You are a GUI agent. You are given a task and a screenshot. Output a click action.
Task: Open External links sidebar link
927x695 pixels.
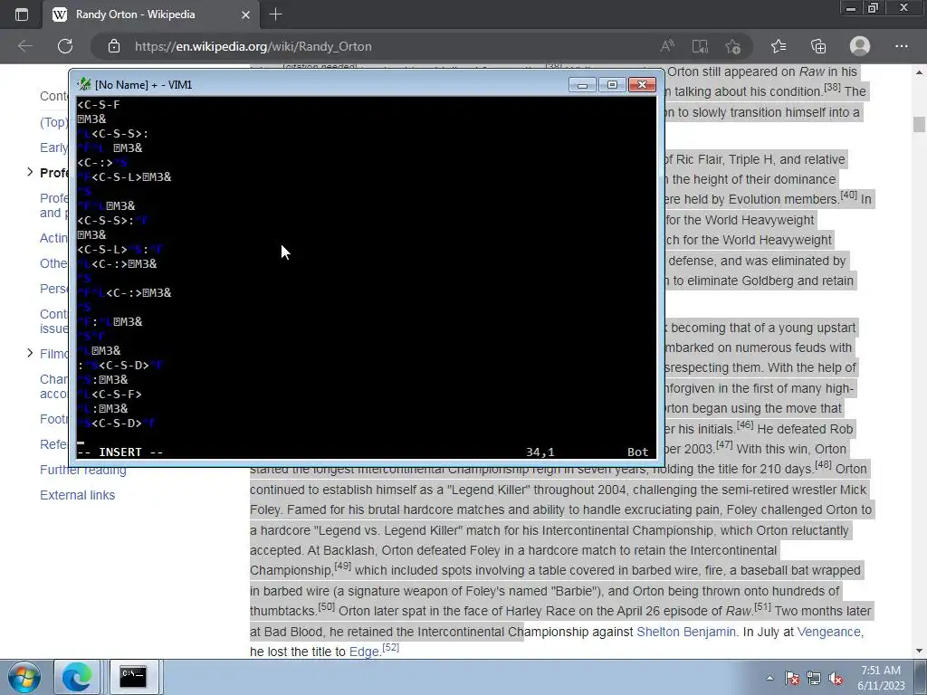78,495
